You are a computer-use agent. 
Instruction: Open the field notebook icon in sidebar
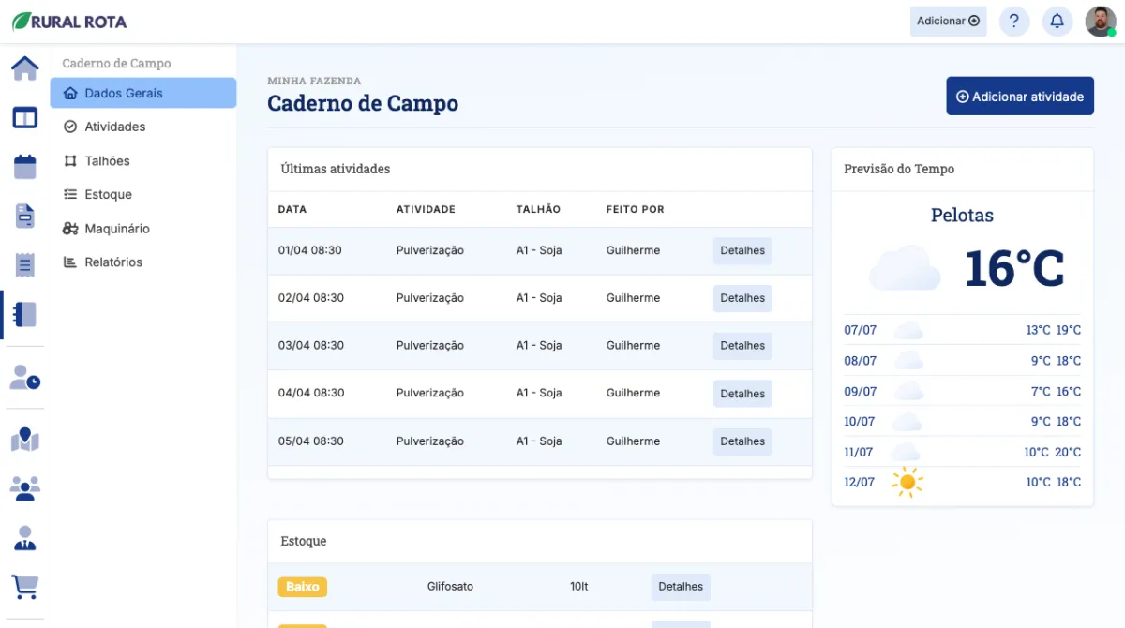[x=25, y=314]
